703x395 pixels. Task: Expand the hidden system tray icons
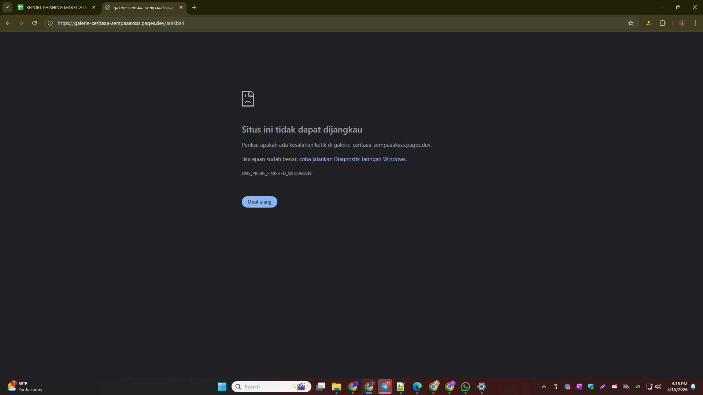(x=544, y=387)
